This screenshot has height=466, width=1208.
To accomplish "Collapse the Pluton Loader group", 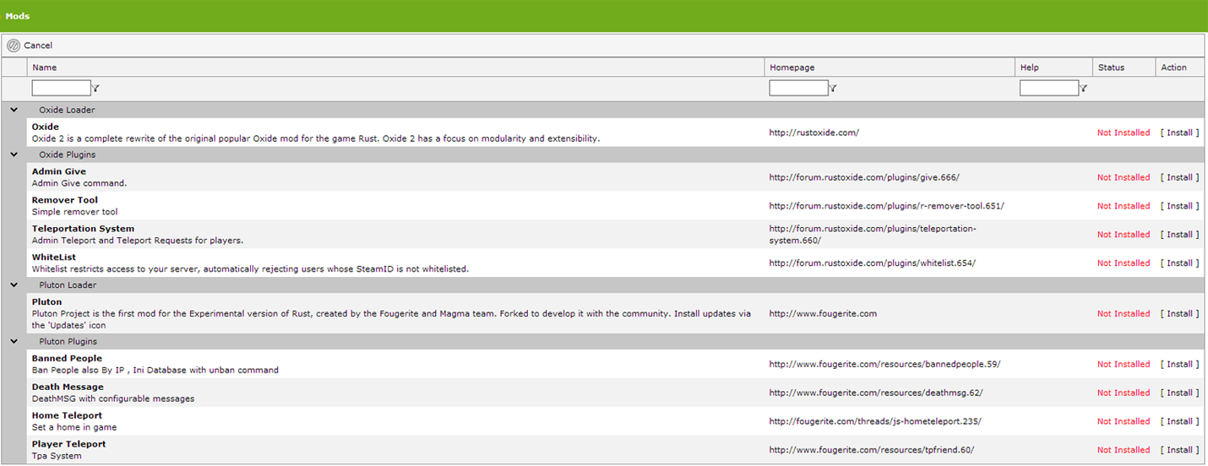I will coord(14,284).
